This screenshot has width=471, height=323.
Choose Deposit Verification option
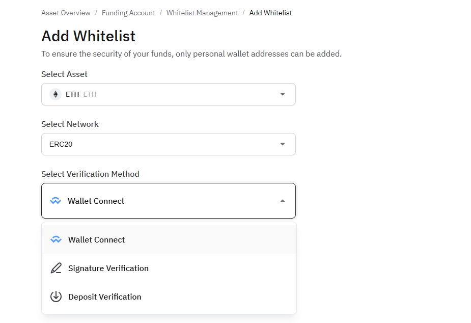pos(169,297)
